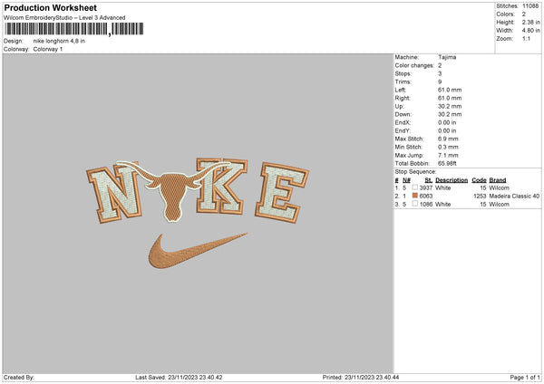Screen dimensions: 544x384
Task: Click the 'Description' column header
Action: 452,180
